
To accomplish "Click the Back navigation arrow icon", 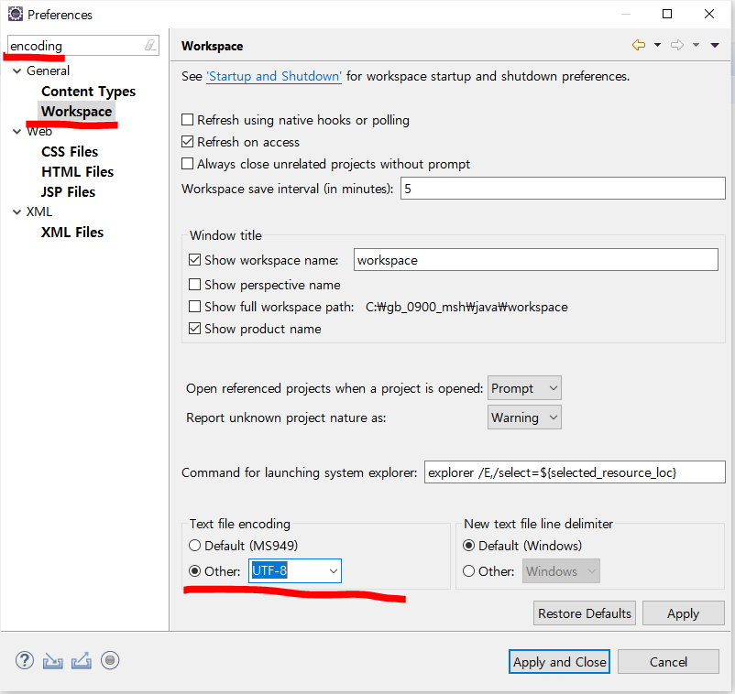I will coord(639,45).
